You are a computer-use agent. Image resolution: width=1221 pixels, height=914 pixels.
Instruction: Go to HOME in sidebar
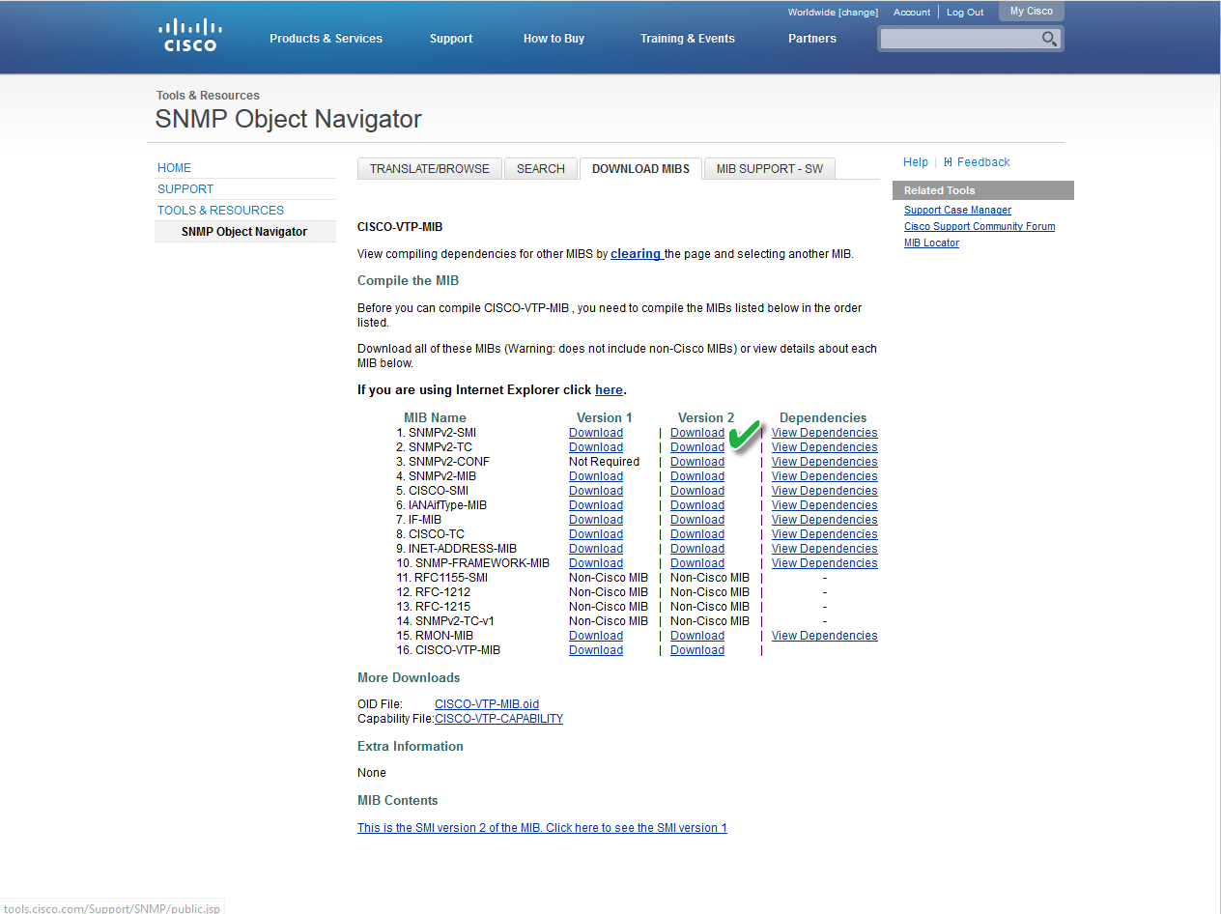click(x=174, y=168)
